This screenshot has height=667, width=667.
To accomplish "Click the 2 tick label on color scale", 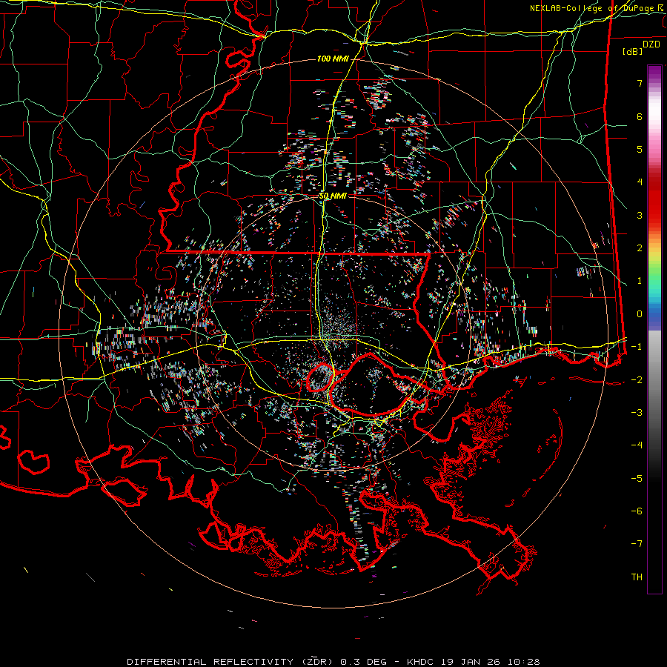I will click(x=640, y=248).
